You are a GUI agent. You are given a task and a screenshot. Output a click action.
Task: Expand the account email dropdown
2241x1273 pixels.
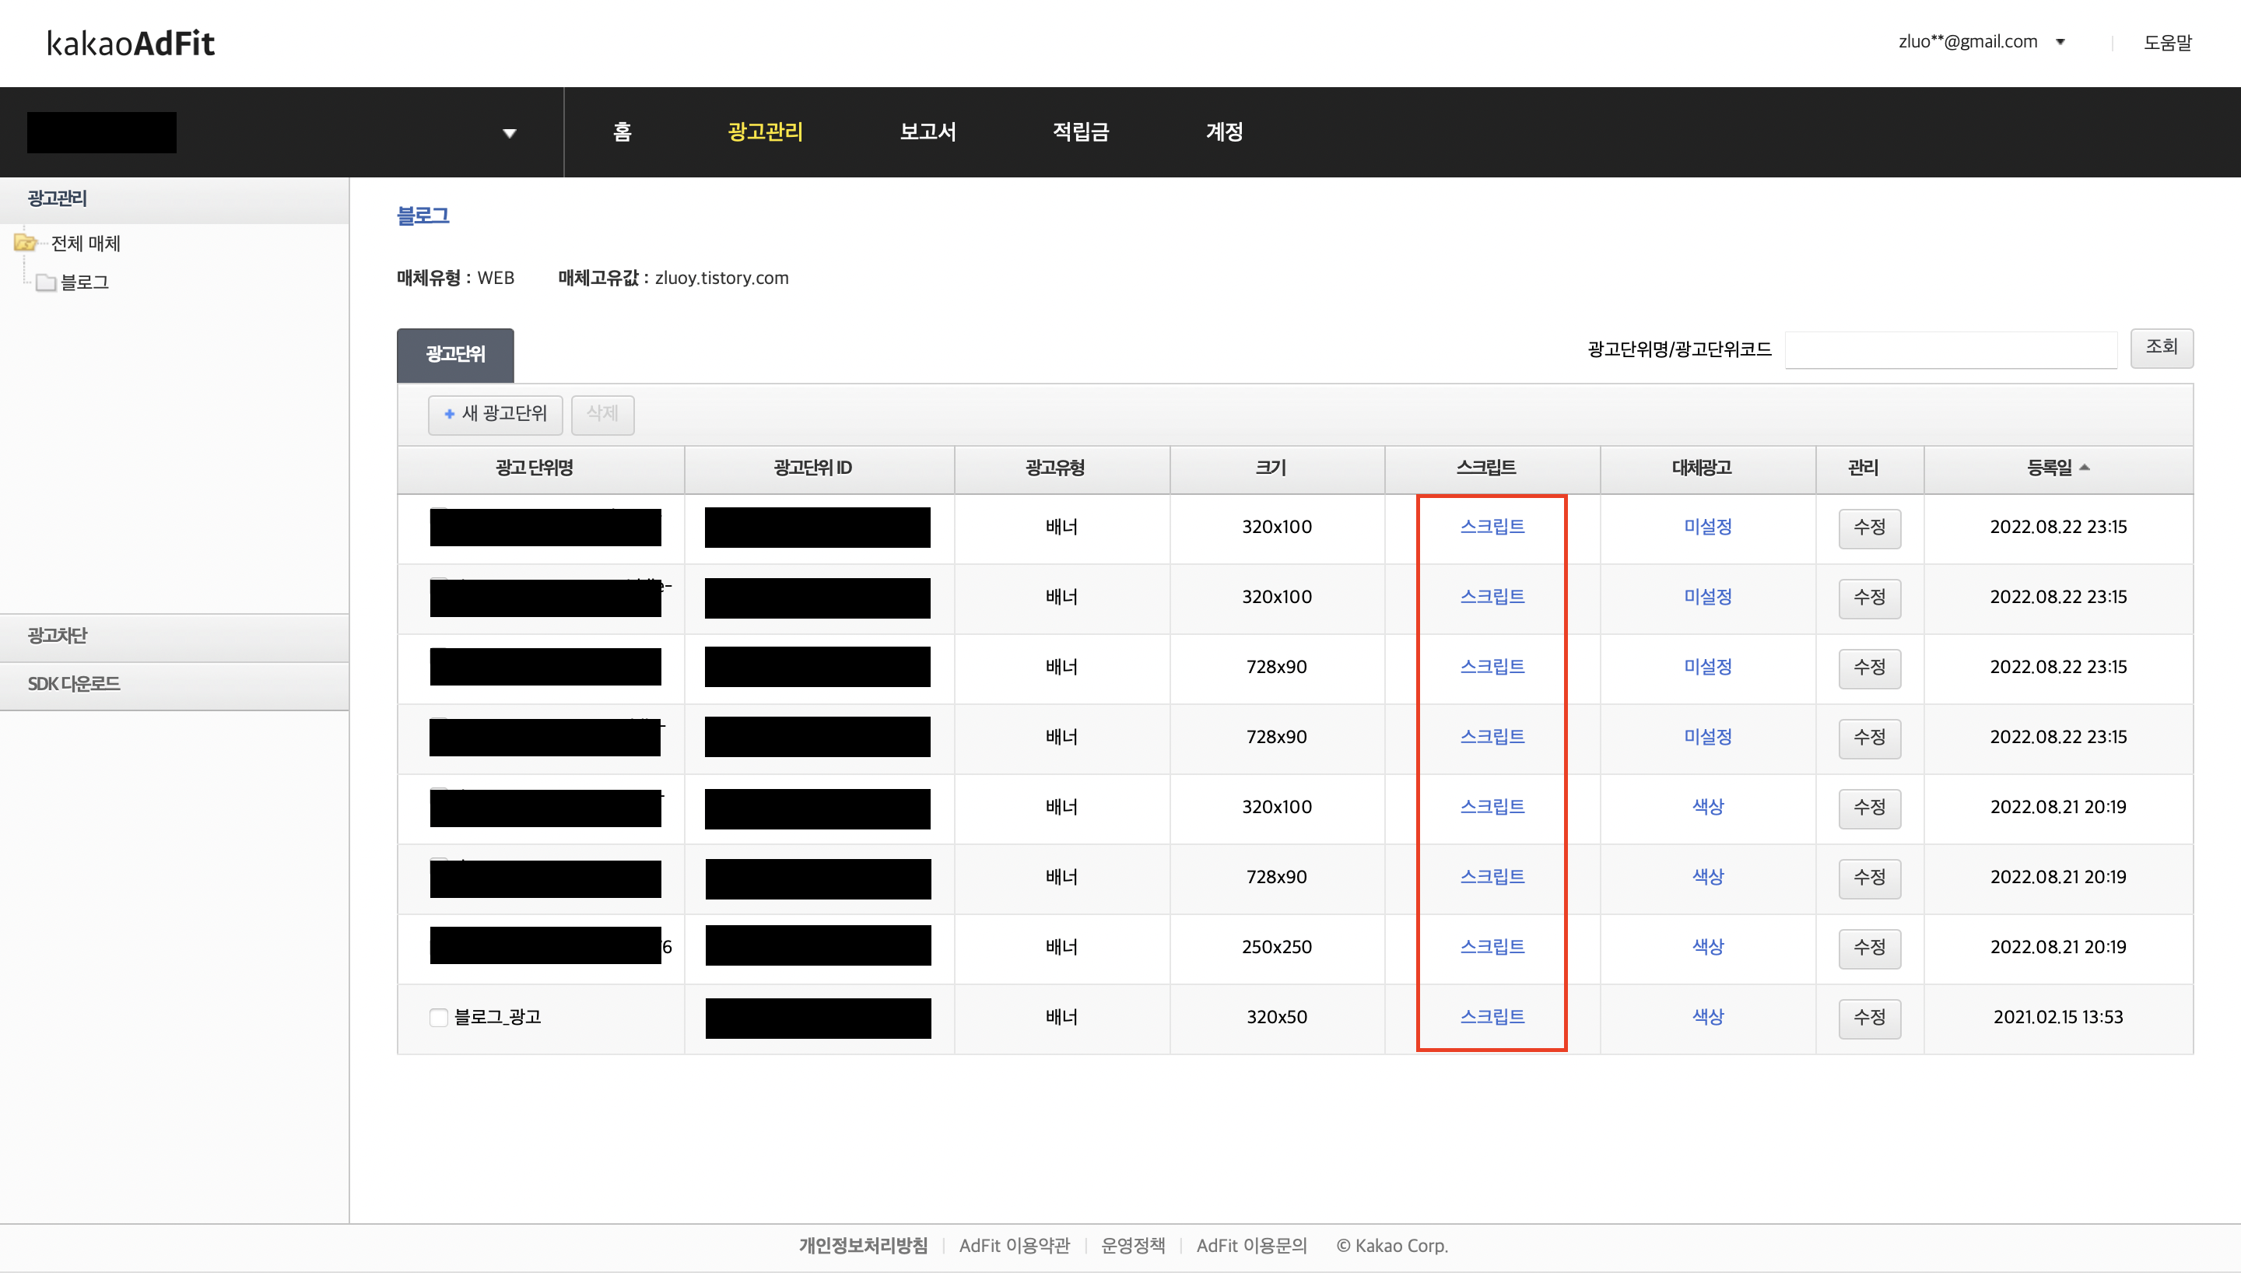pyautogui.click(x=2060, y=42)
